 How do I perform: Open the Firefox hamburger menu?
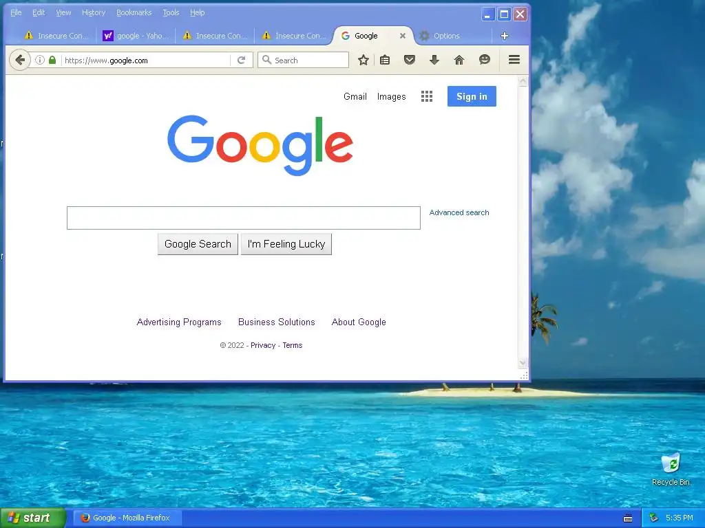(514, 60)
